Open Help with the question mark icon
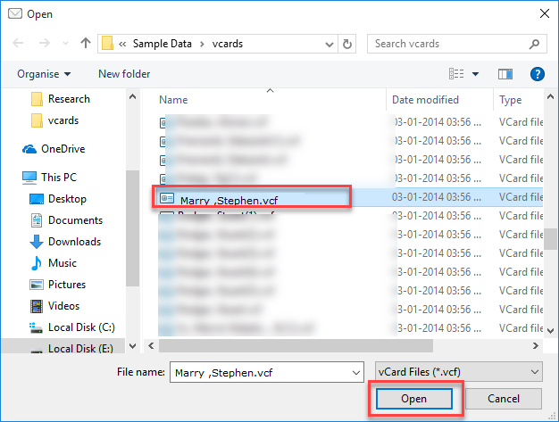The width and height of the screenshot is (559, 422). pos(538,74)
